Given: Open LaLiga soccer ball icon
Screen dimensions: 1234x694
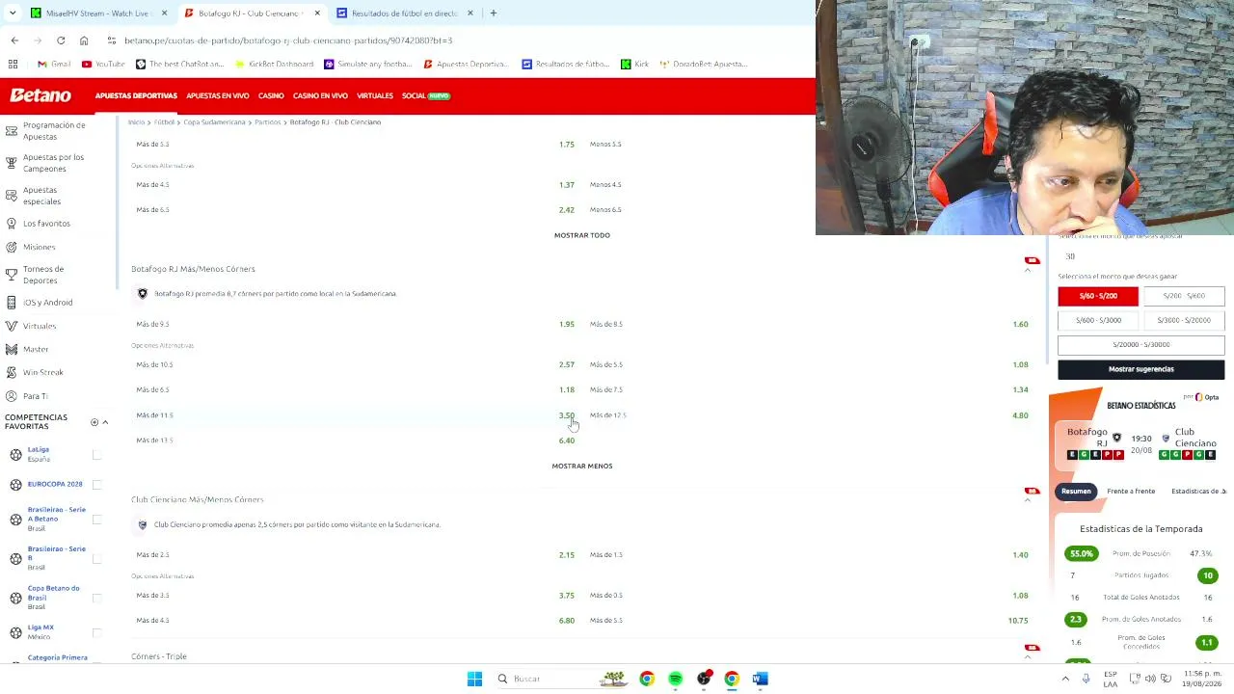Looking at the screenshot, I should click(15, 454).
